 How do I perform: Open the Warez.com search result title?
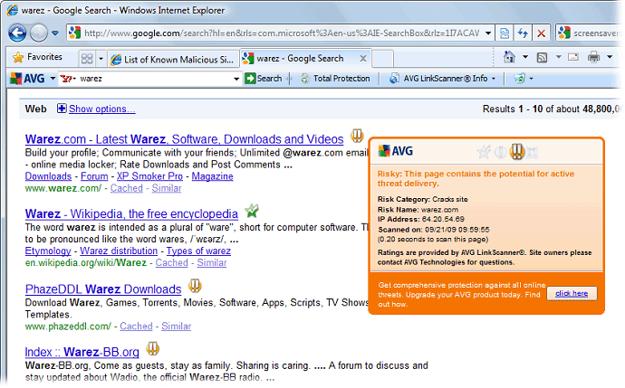[184, 139]
